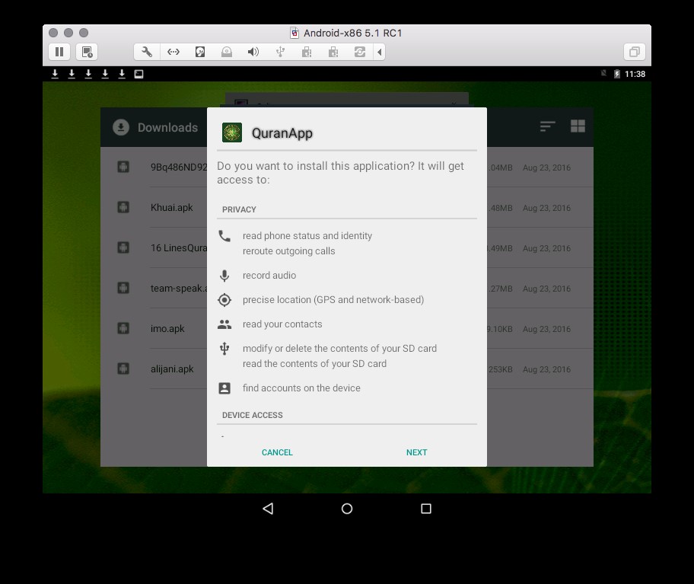Screen dimensions: 694x584
Task: Open the VM snapshots button
Action: pos(87,52)
